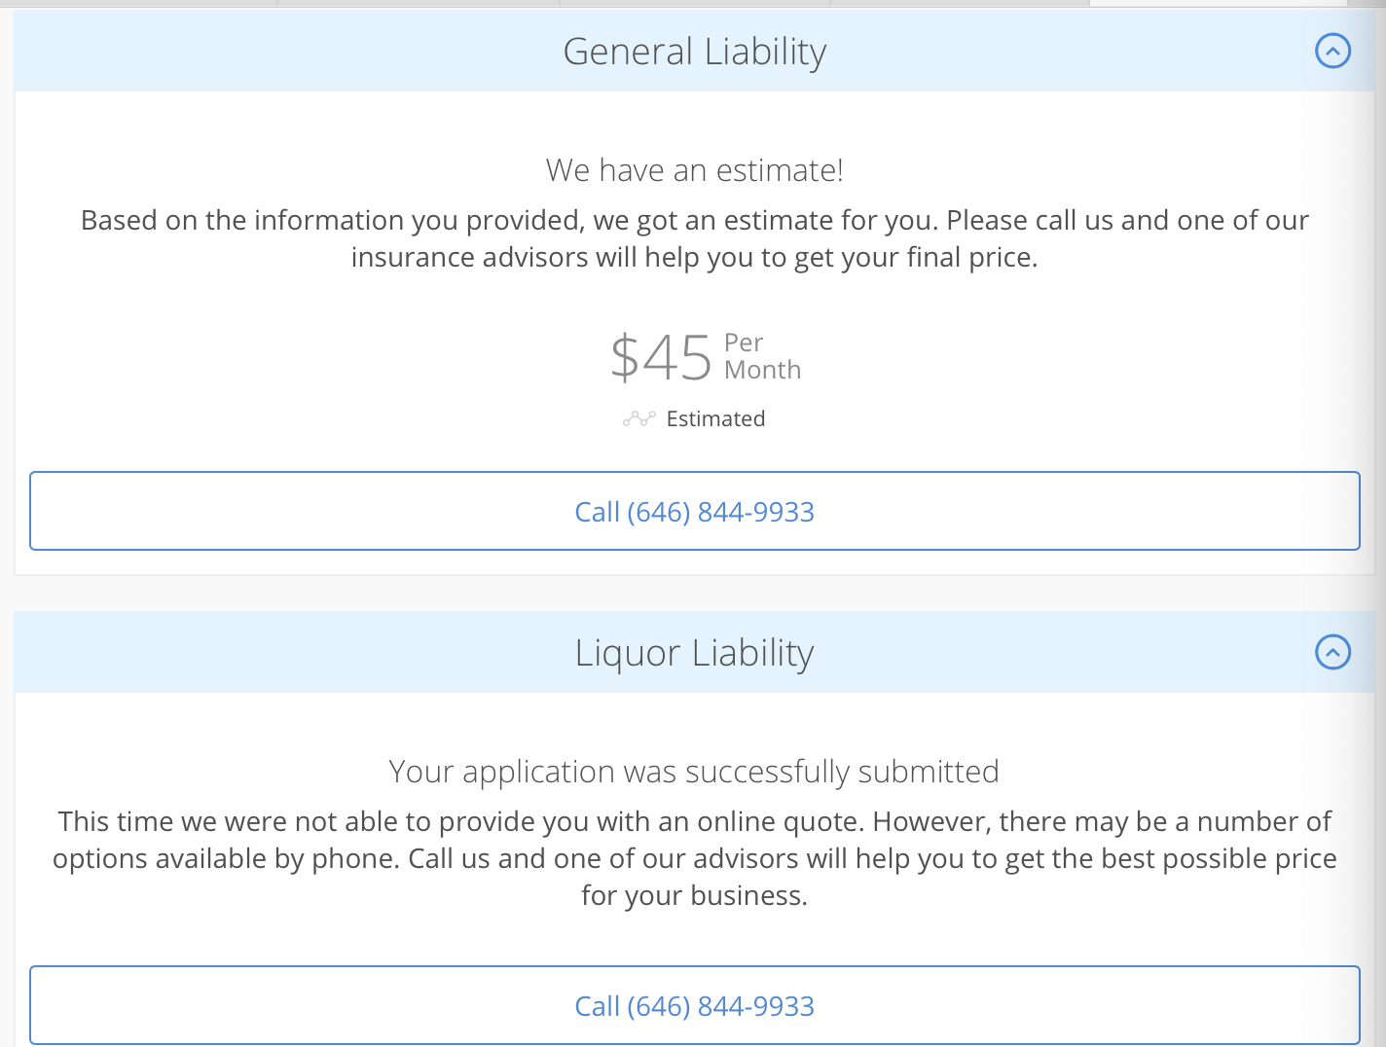Collapse the General Liability section chevron
The image size is (1386, 1047).
point(1332,51)
